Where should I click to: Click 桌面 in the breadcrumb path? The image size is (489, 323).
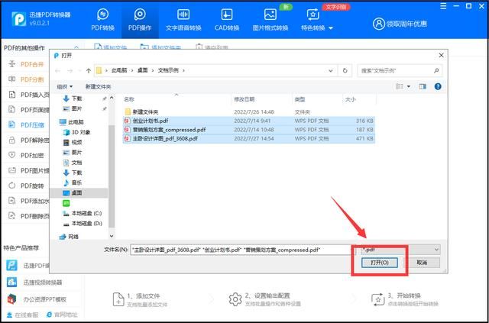point(143,71)
